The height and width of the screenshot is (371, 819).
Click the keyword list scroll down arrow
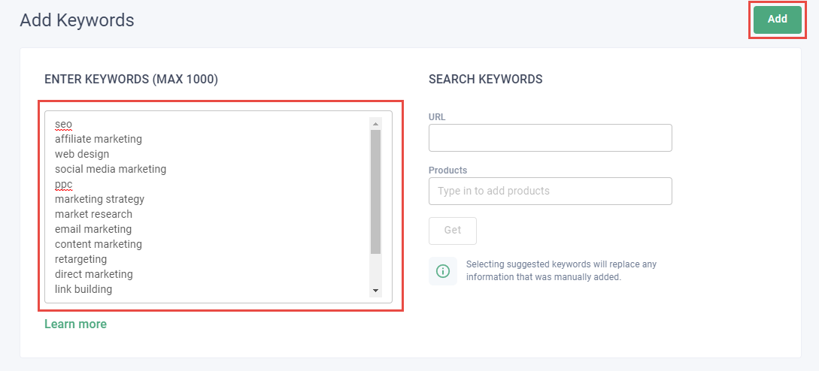(375, 290)
